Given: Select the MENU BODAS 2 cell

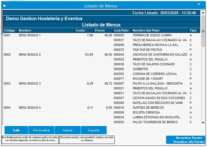Looking at the screenshot, I should [x=30, y=54].
